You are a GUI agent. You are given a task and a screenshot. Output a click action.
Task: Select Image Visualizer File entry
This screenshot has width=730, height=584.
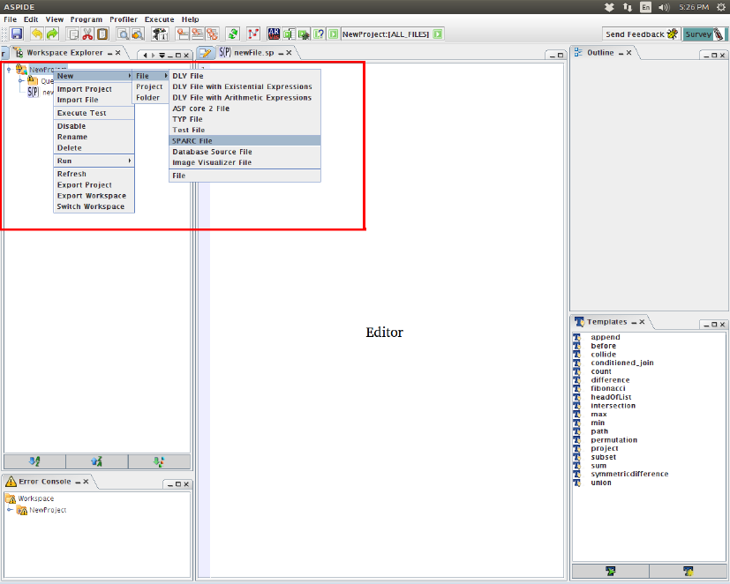pyautogui.click(x=245, y=162)
